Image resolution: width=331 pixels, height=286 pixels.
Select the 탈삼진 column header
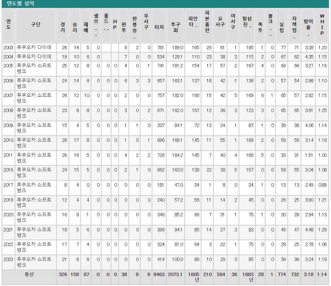[x=247, y=25]
